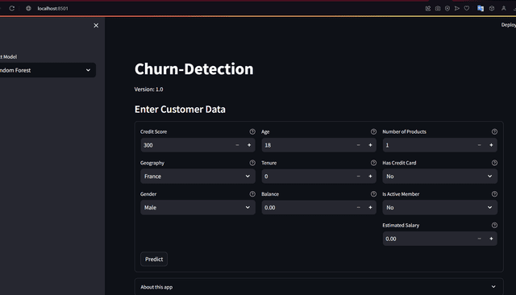Click the Churn-Detection heading
516x295 pixels.
click(x=193, y=69)
